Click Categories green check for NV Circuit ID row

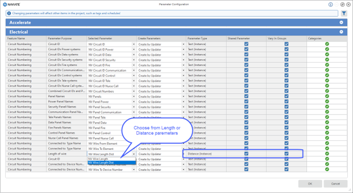[327, 44]
